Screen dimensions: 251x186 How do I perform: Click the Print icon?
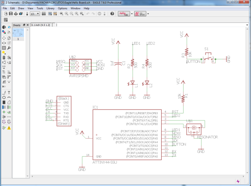16,14
